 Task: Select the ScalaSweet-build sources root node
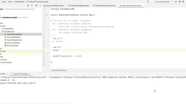click(14, 17)
